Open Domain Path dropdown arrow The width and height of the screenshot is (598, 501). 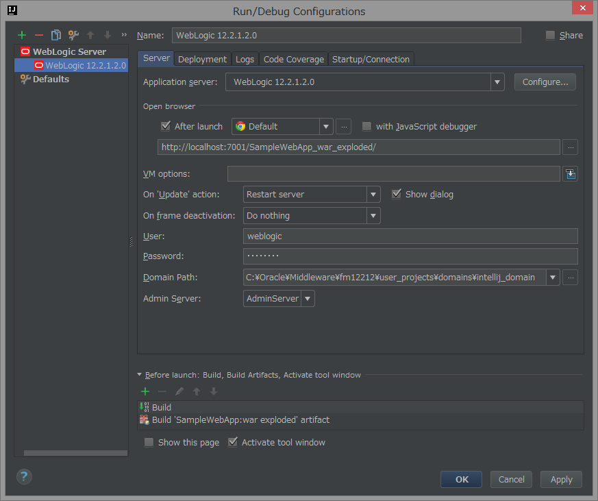[x=553, y=278]
